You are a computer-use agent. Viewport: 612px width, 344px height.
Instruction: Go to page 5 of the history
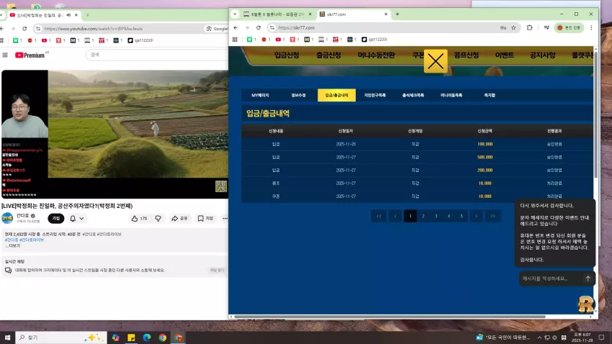[462, 216]
